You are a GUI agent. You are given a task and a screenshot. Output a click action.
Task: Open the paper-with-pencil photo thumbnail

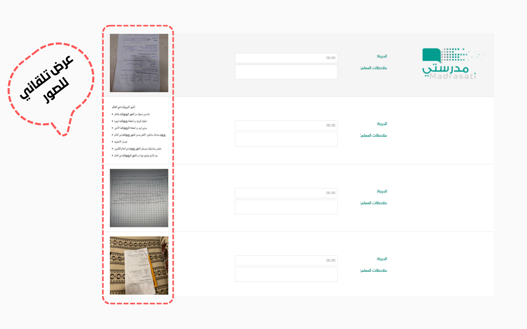pos(139,265)
